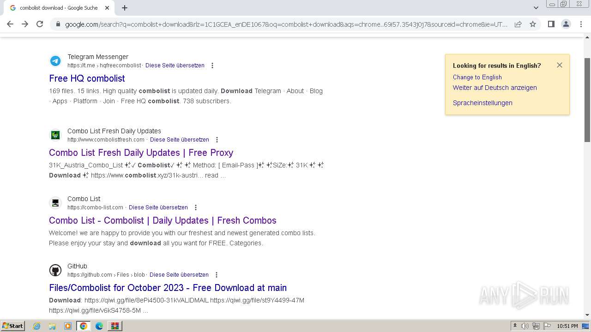This screenshot has height=332, width=591.
Task: View site information lock icon
Action: pyautogui.click(x=58, y=24)
